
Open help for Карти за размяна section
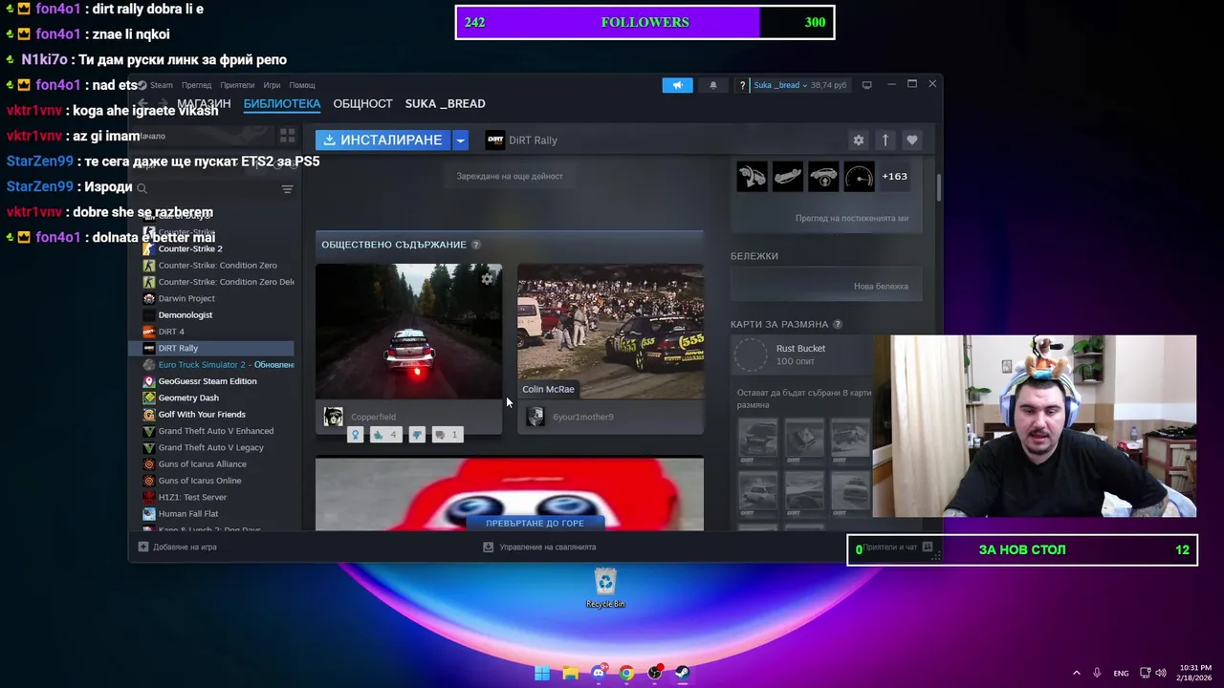pos(838,324)
